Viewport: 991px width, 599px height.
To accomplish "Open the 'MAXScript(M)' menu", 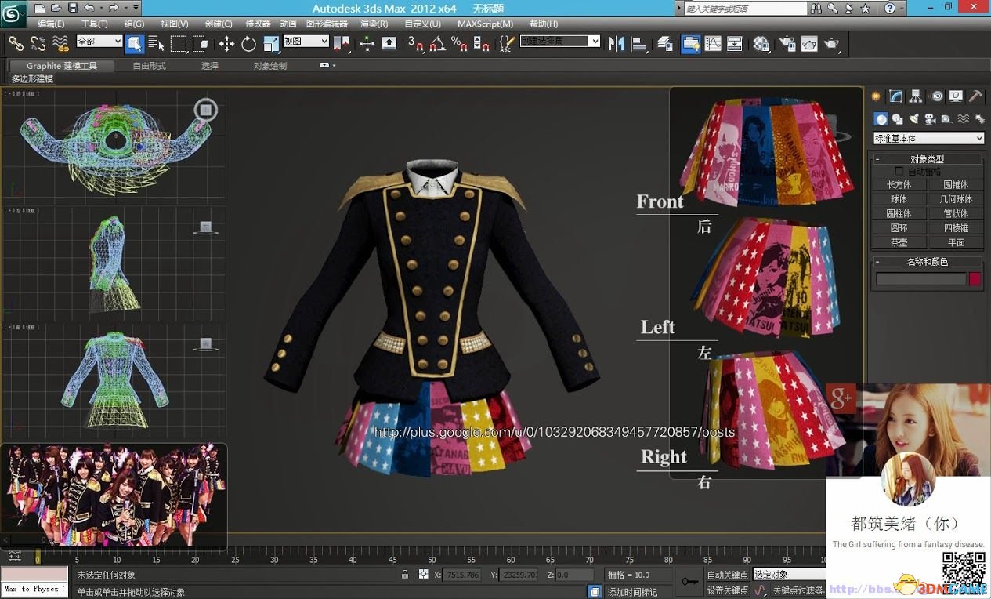I will click(x=486, y=24).
